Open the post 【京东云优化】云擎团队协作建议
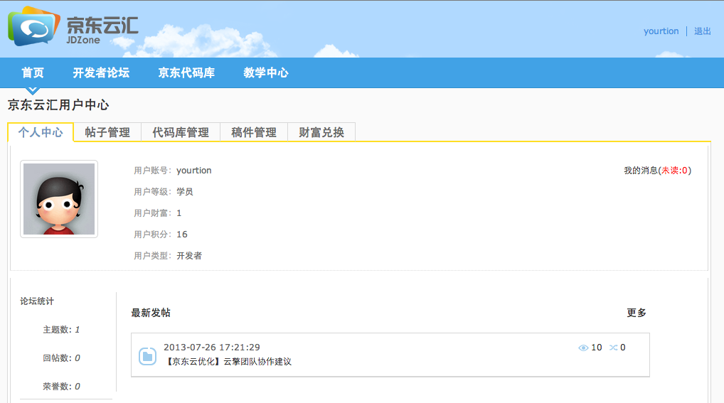Screen dimensions: 724x403 tap(228, 362)
